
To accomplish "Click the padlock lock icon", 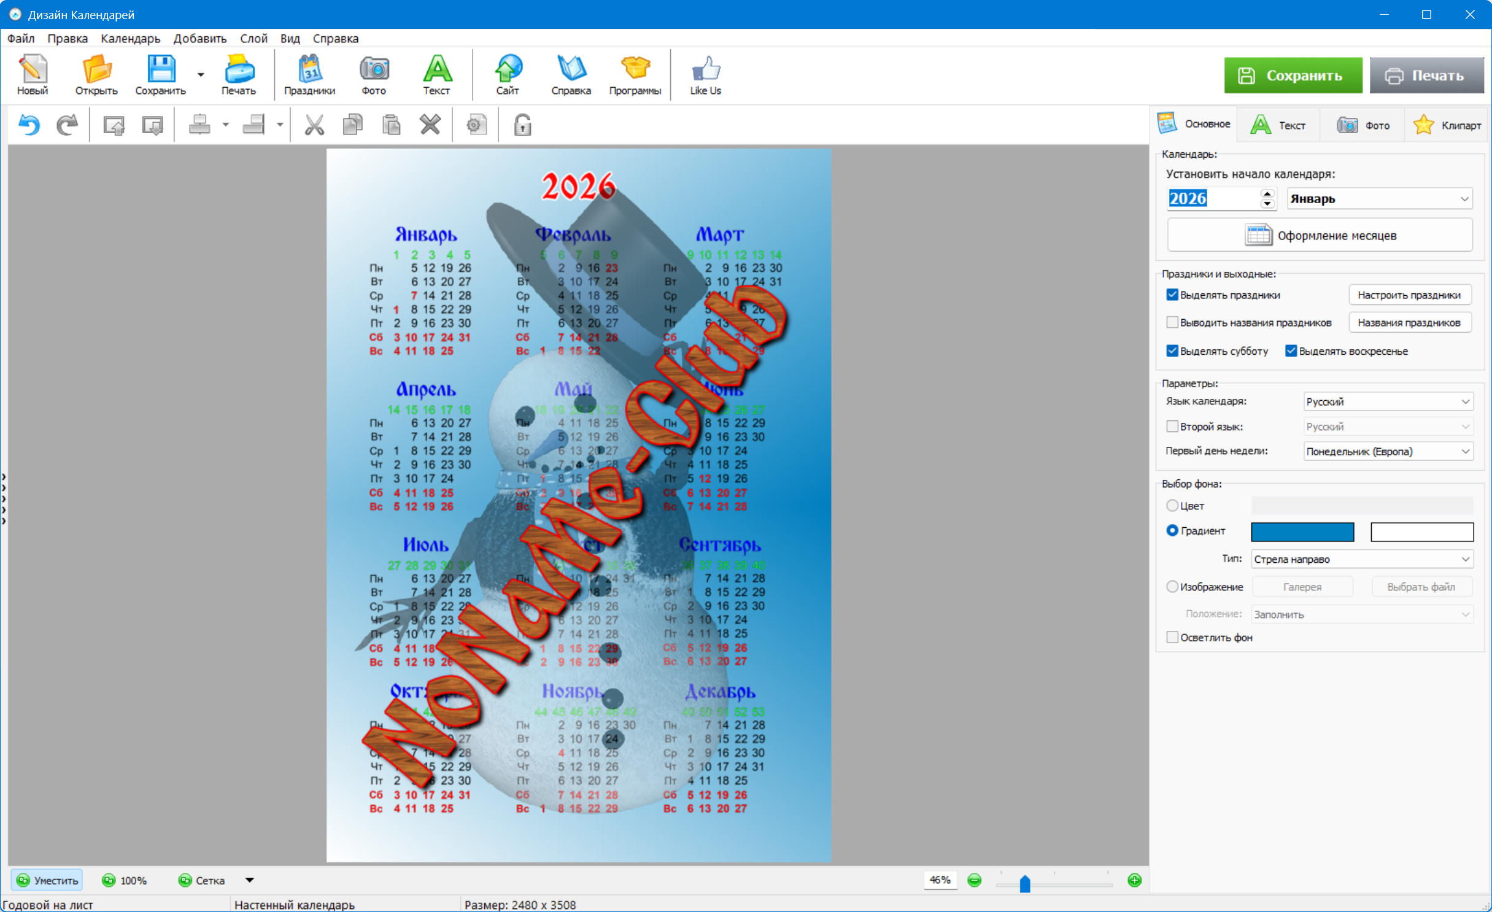I will (522, 125).
